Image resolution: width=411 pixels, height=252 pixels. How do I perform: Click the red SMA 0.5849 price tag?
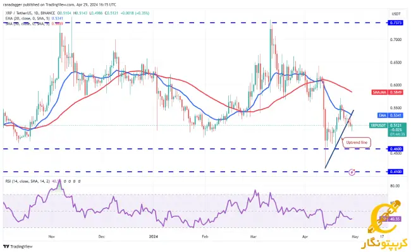click(x=387, y=92)
